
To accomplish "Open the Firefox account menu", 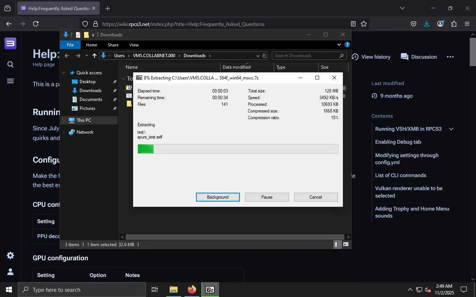I will pos(440,24).
